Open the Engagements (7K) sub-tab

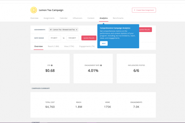point(87,46)
